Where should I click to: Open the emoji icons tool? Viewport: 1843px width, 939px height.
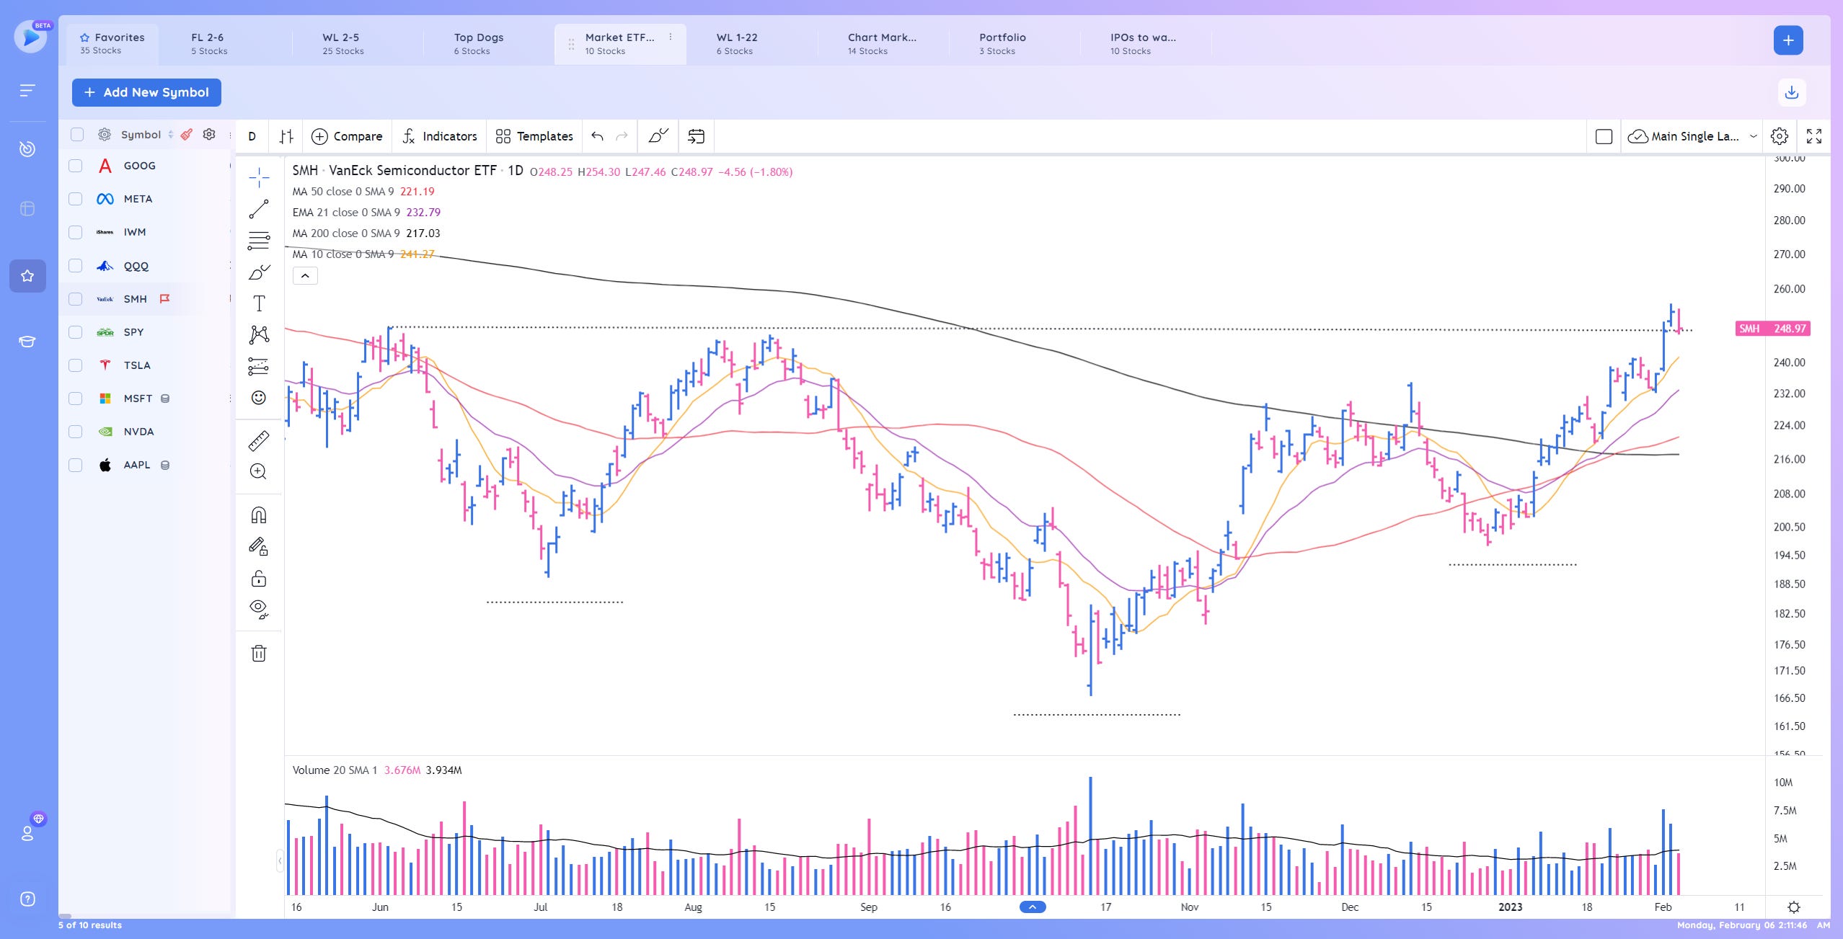click(259, 398)
